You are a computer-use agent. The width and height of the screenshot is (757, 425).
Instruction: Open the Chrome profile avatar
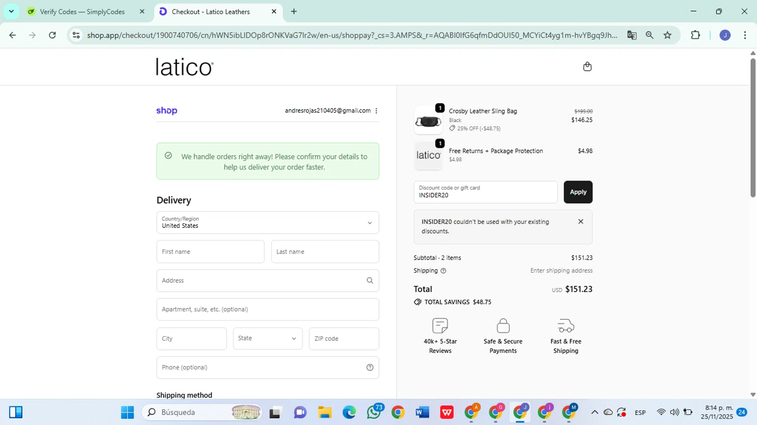coord(725,35)
